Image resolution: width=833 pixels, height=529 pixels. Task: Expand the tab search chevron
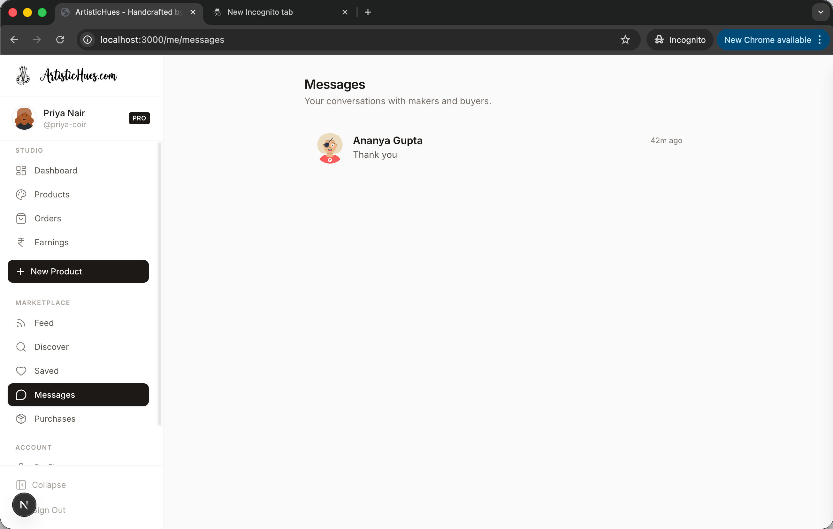(x=820, y=12)
